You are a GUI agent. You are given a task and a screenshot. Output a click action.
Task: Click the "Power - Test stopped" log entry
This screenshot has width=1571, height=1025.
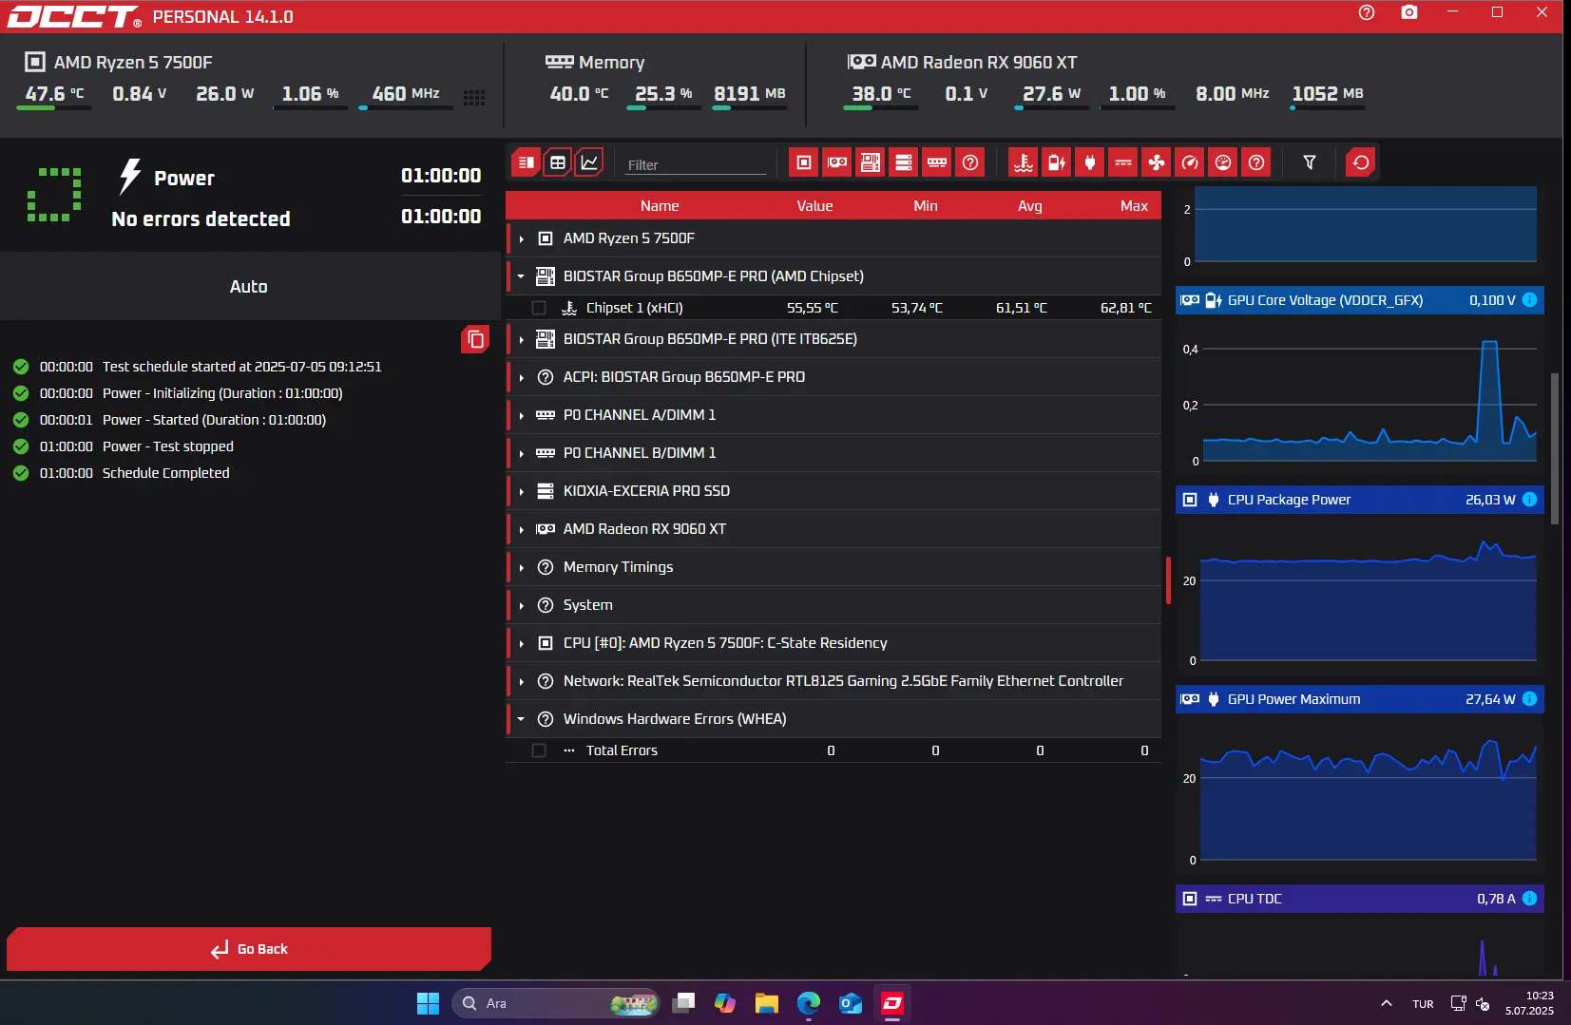(168, 446)
